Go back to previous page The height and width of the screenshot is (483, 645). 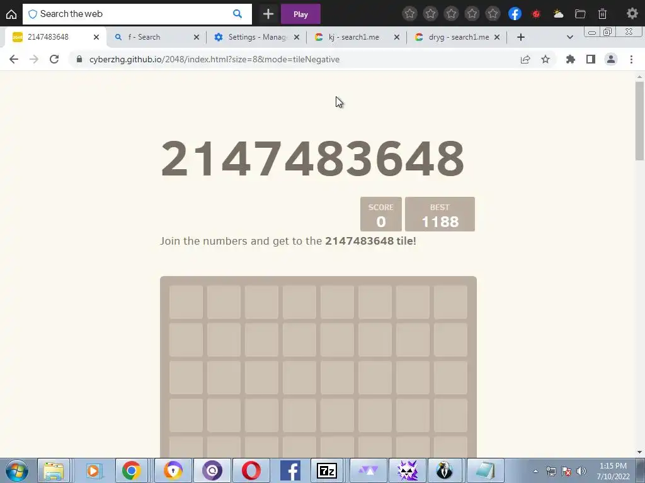tap(14, 59)
